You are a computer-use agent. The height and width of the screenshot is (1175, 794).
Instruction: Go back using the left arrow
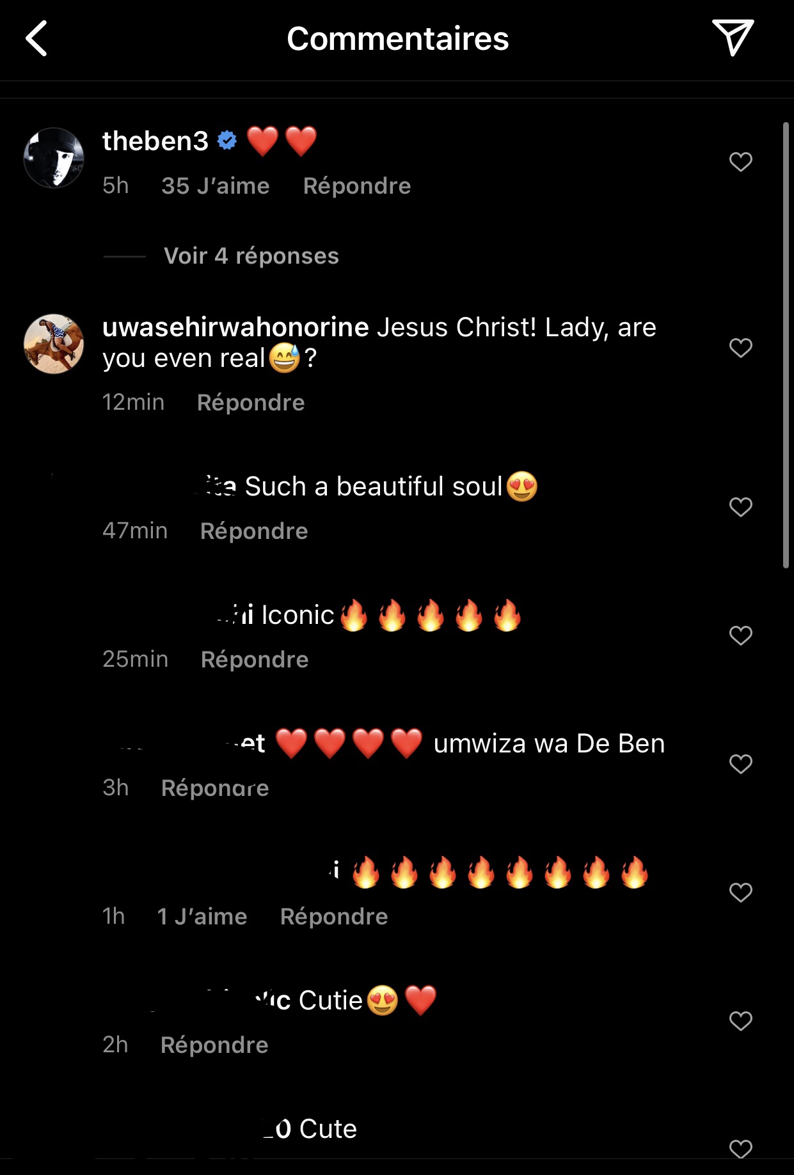pos(37,38)
